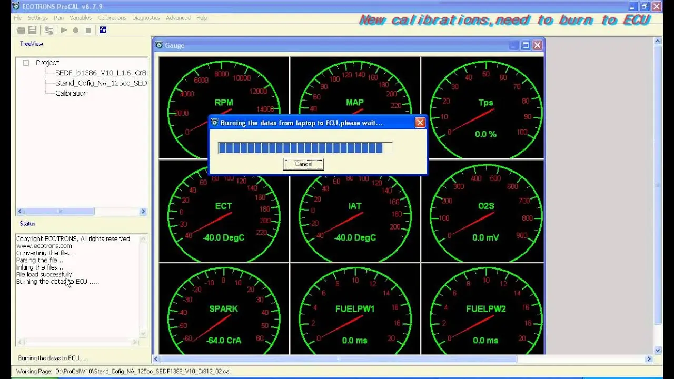
Task: Click the open folder toolbar icon
Action: pos(21,30)
